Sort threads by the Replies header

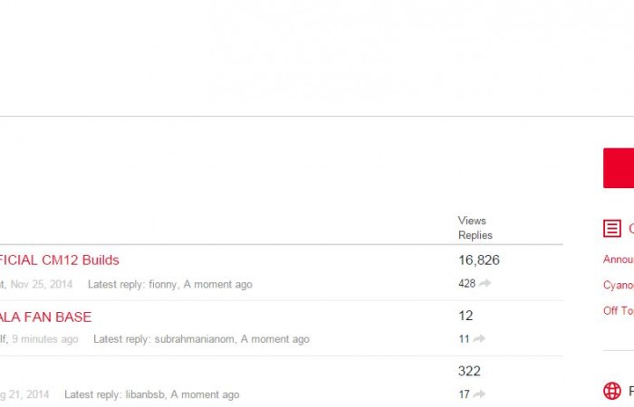(475, 235)
